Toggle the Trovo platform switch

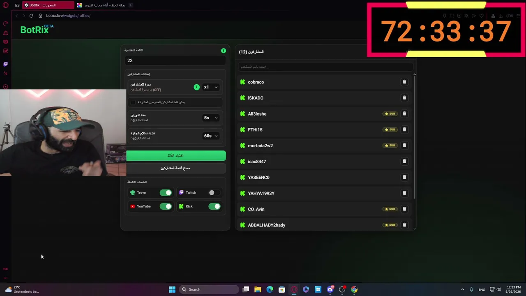tap(166, 192)
